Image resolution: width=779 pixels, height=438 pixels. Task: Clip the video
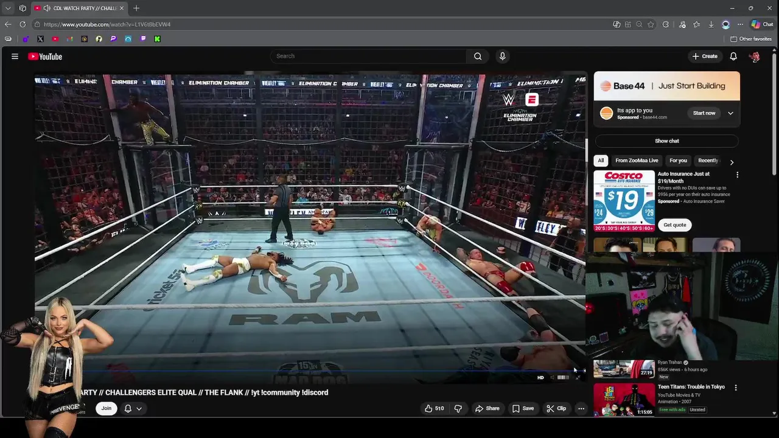tap(556, 408)
